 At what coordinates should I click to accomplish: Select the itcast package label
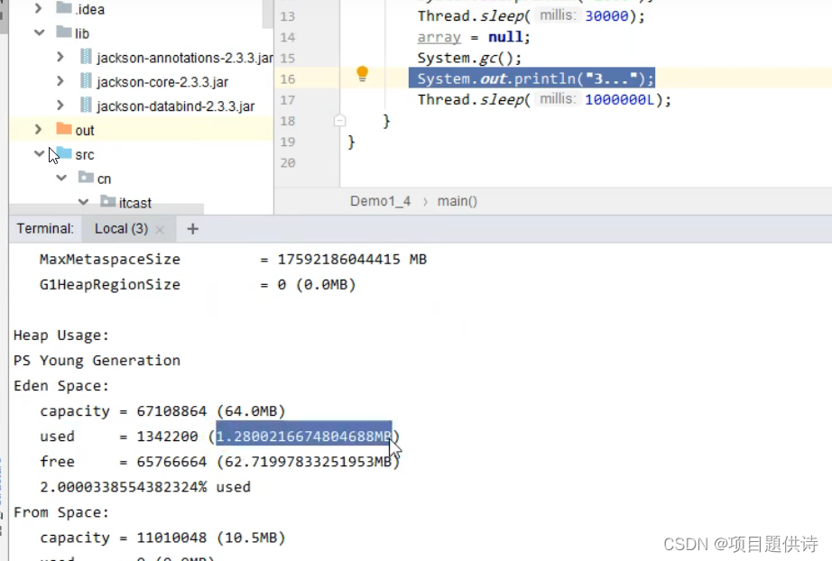134,203
